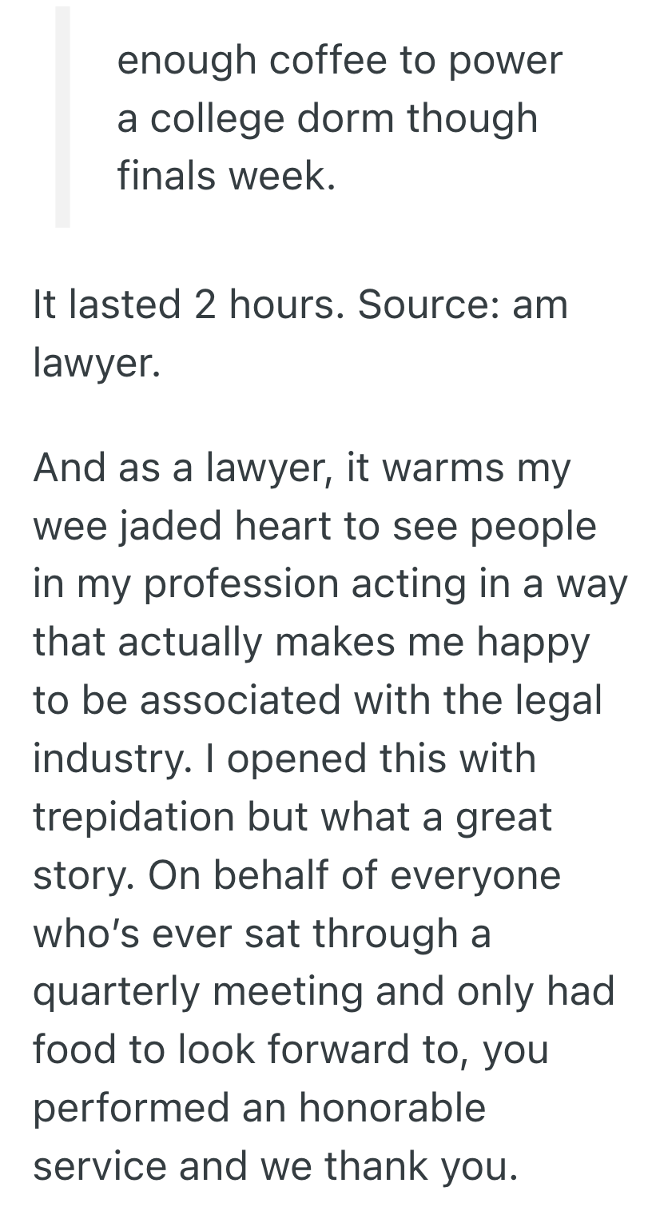Image resolution: width=652 pixels, height=1215 pixels.
Task: Click the word "happy" in the paragraph
Action: pos(533,643)
